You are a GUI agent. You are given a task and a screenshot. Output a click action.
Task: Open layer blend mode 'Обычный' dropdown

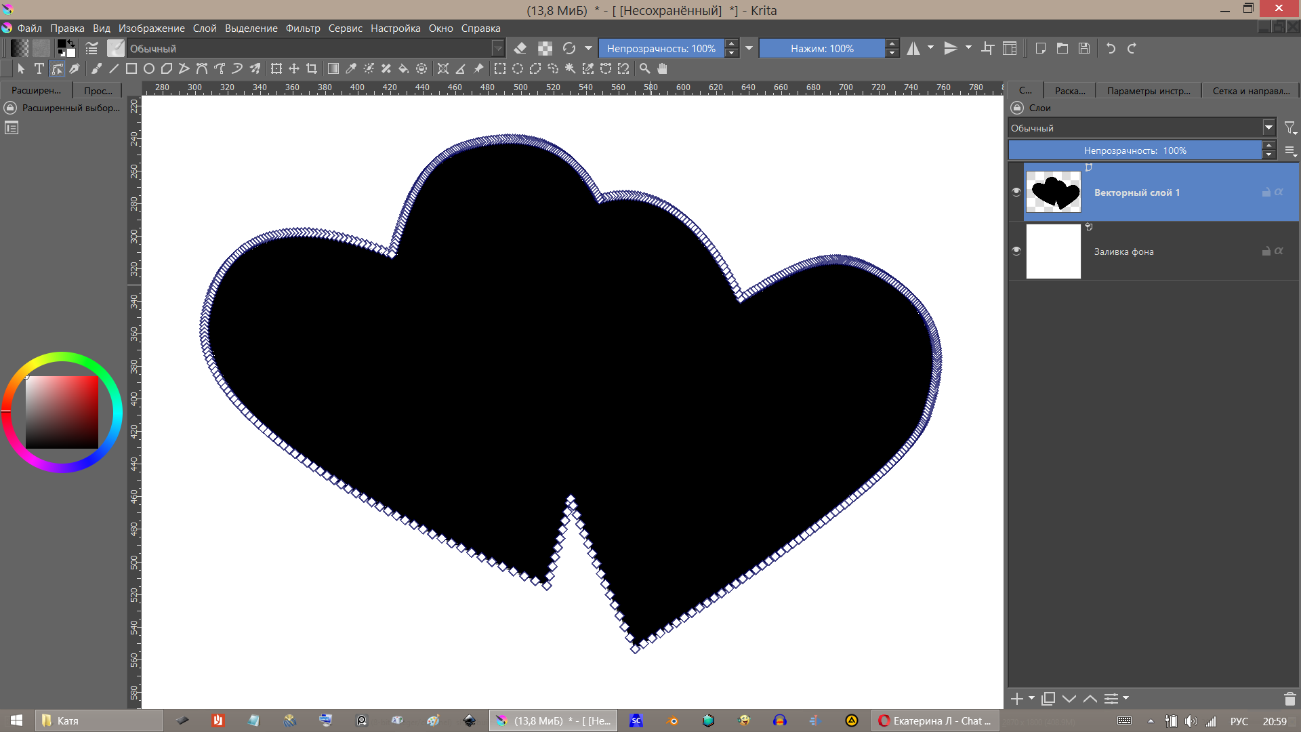point(1268,127)
